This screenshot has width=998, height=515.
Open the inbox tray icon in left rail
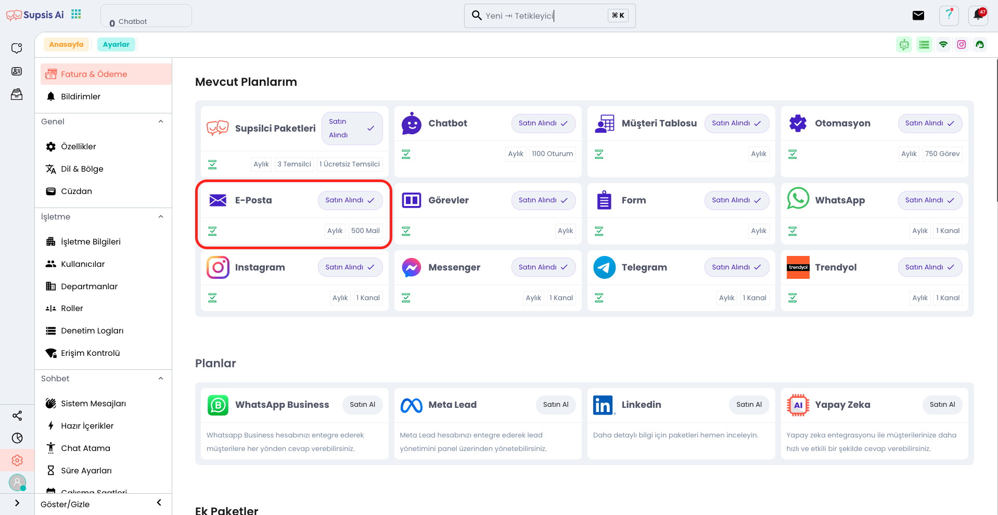pos(17,94)
